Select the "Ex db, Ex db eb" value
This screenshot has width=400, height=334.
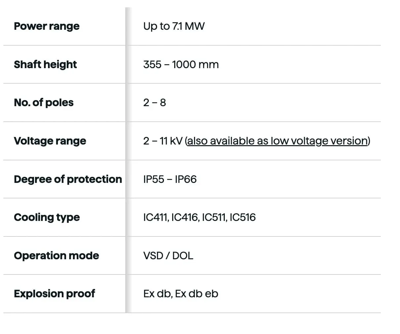(x=181, y=294)
